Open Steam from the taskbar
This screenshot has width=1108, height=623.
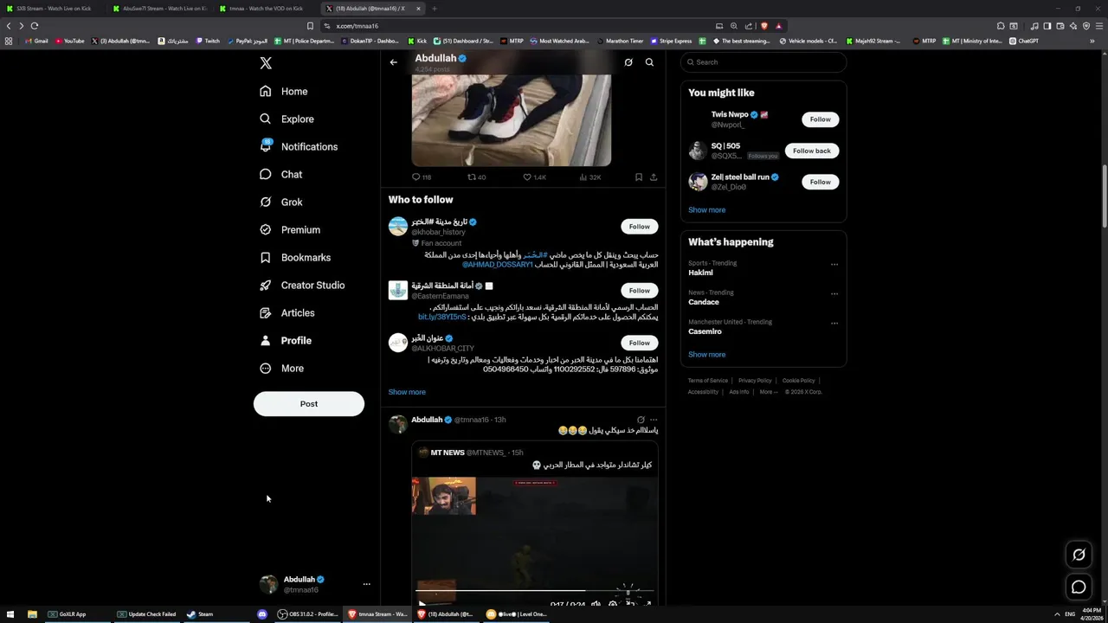click(200, 614)
